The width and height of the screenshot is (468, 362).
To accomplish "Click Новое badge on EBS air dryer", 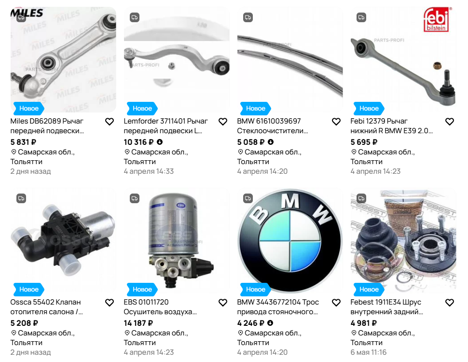I will pos(142,289).
